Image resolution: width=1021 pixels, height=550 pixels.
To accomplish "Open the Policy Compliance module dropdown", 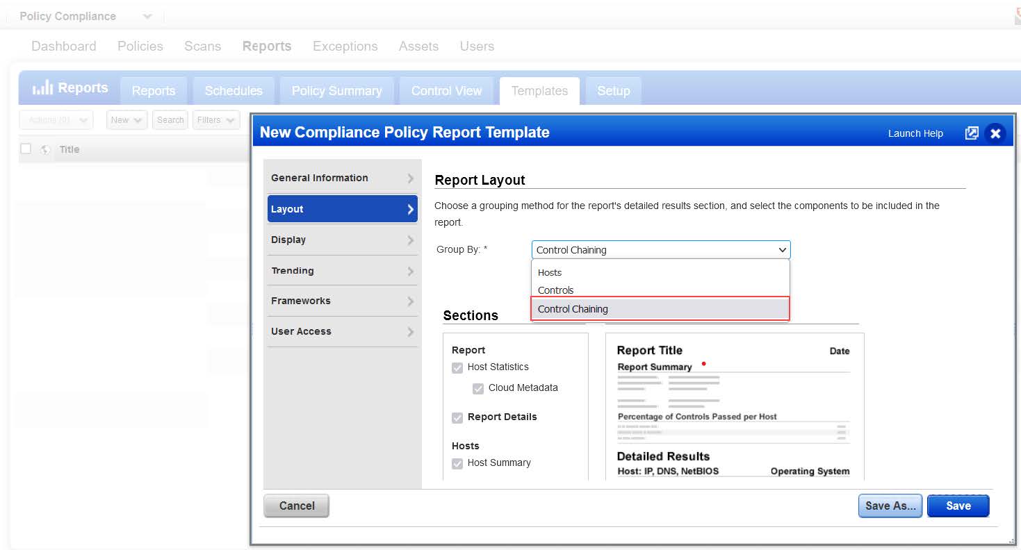I will pos(147,16).
